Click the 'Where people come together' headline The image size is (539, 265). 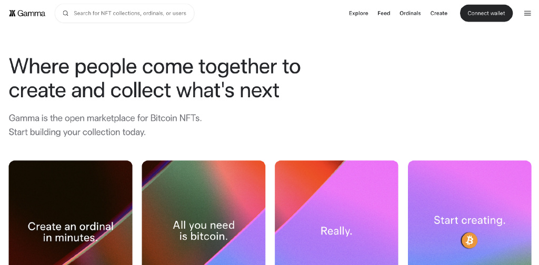click(155, 67)
